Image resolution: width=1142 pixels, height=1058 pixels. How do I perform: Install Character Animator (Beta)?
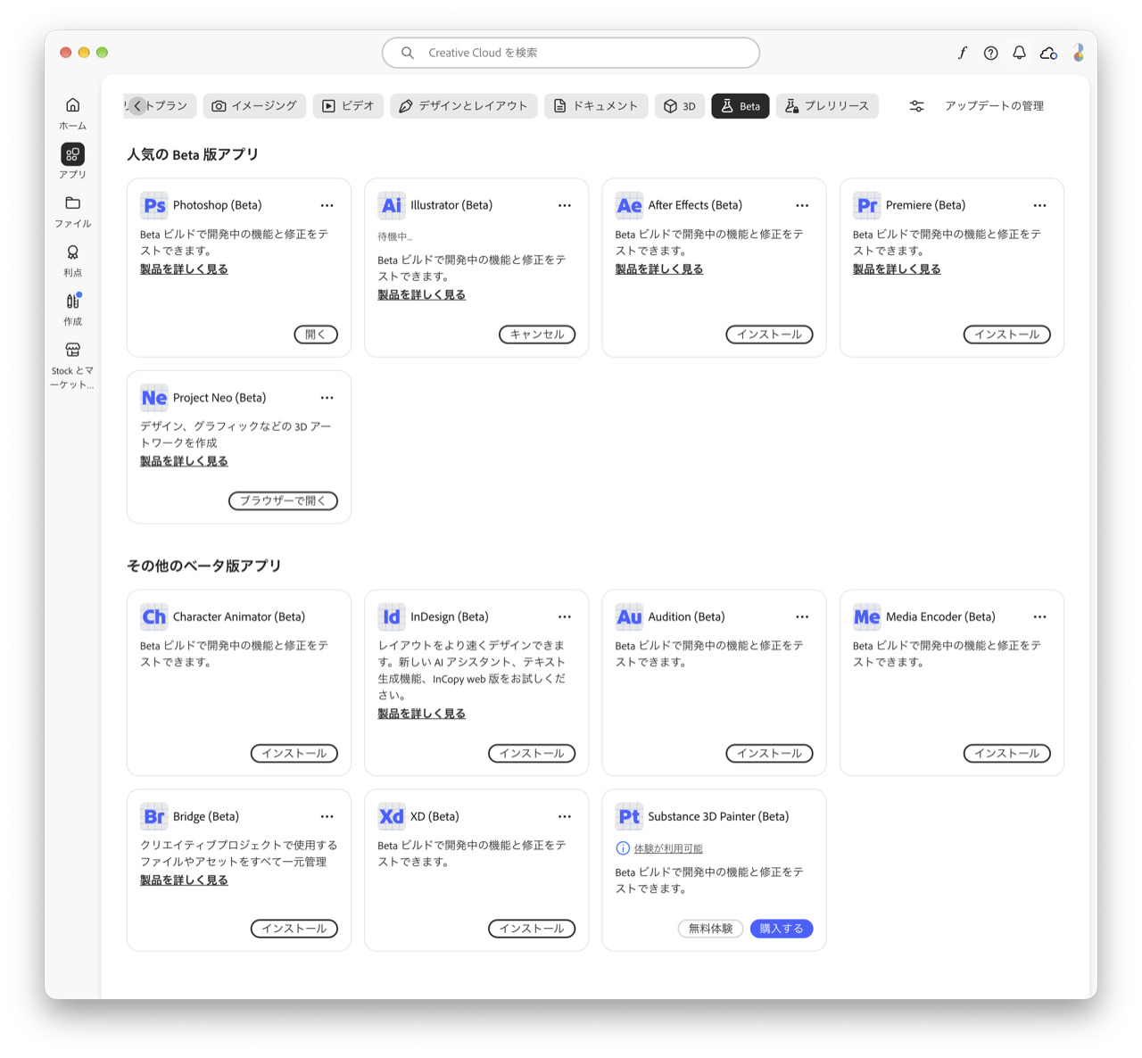294,753
